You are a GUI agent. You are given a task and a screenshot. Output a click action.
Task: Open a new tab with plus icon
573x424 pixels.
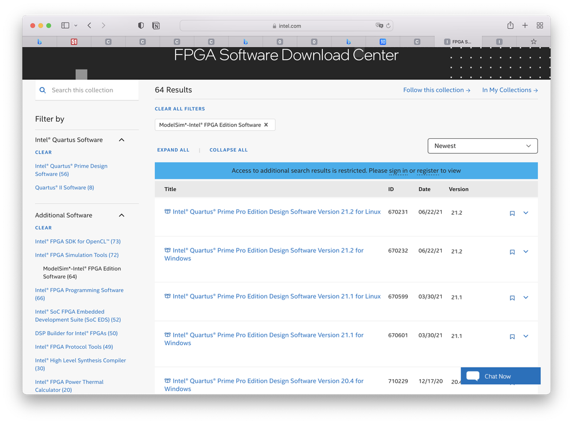pyautogui.click(x=525, y=25)
